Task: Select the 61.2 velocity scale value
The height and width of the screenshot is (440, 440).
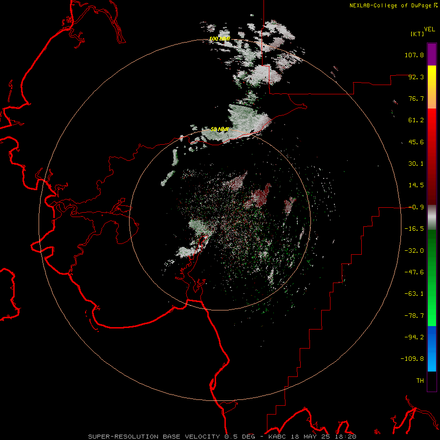Action: 416,120
